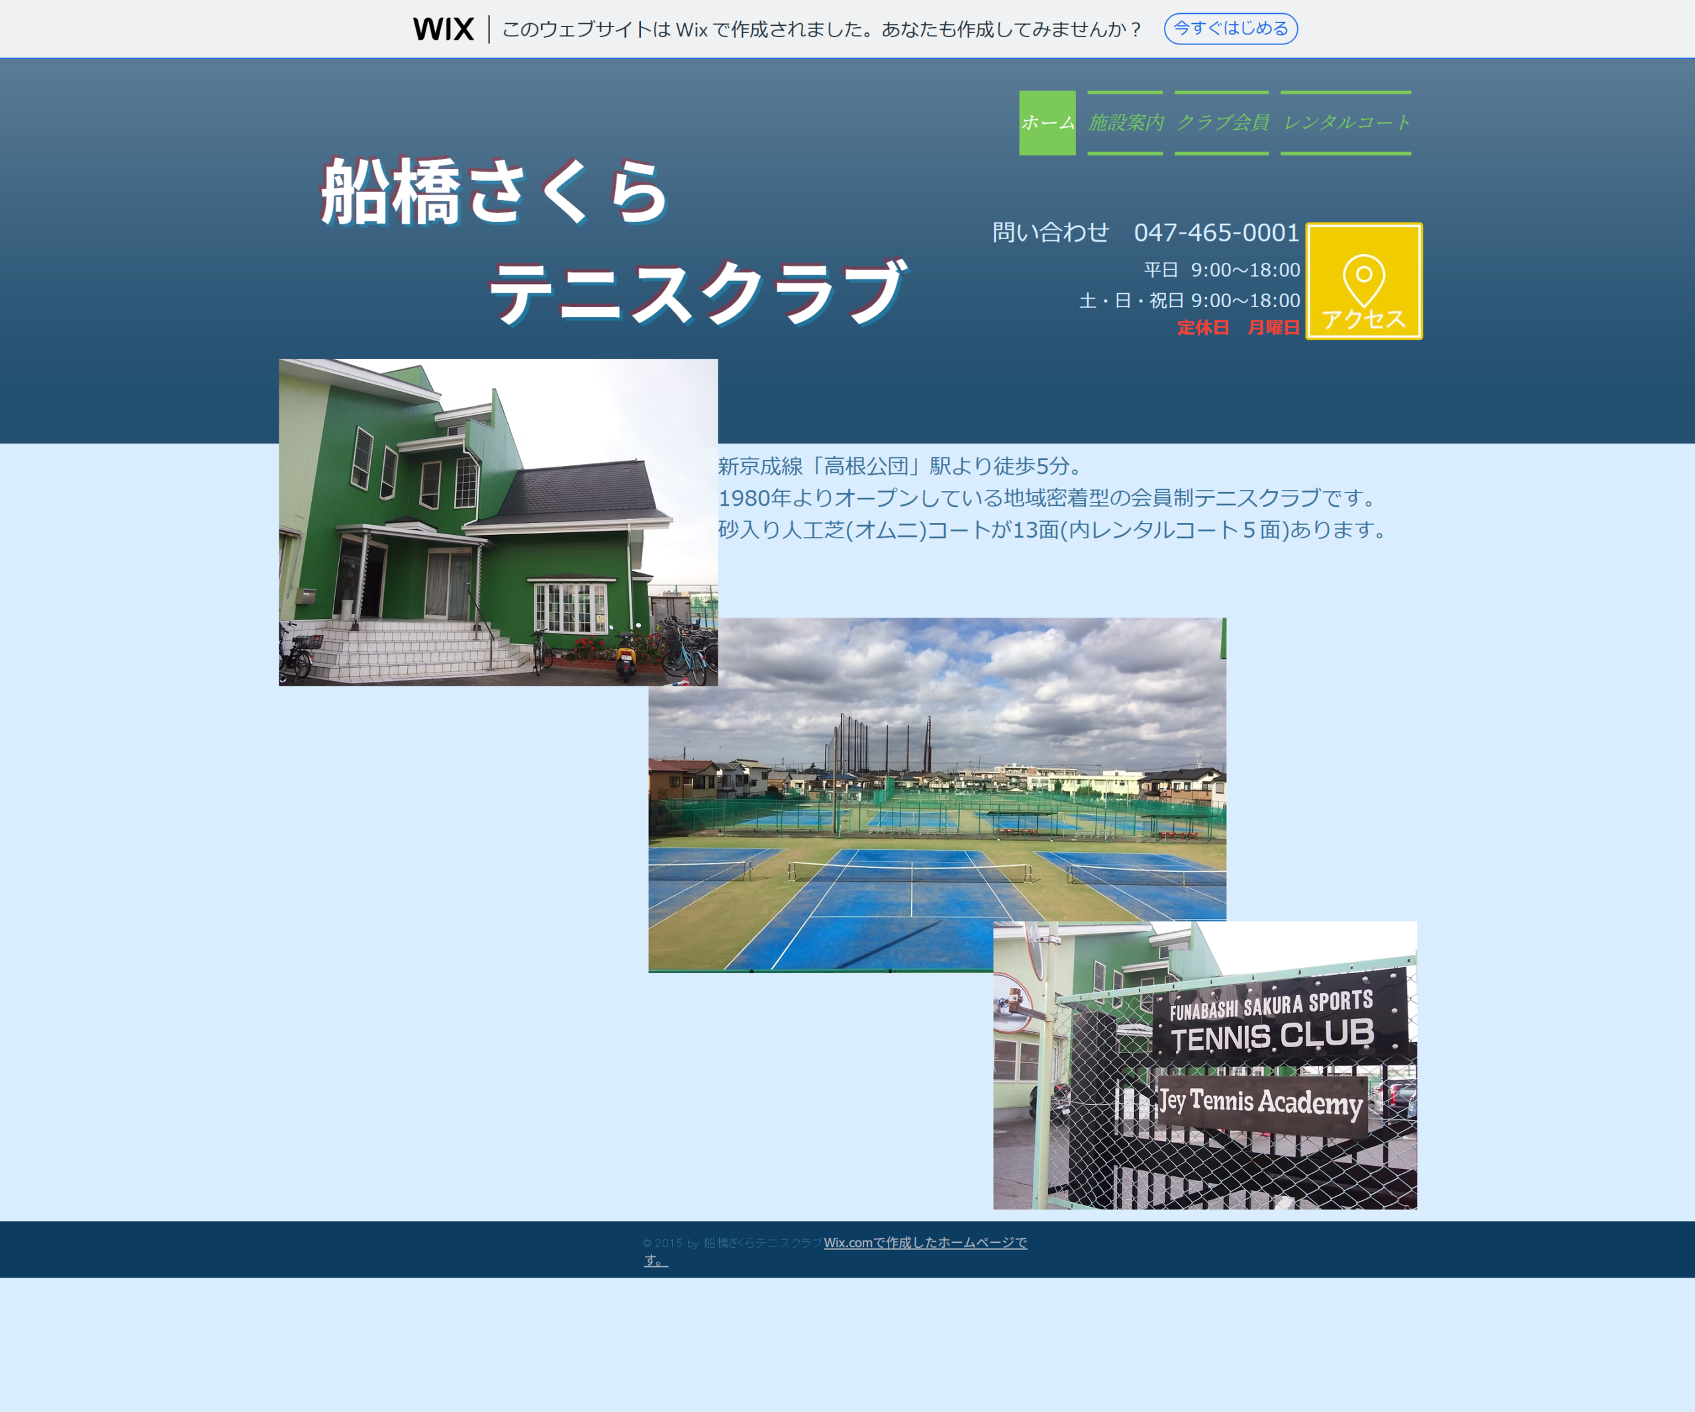
Task: Go to the クラブ会員 page
Action: pos(1221,122)
